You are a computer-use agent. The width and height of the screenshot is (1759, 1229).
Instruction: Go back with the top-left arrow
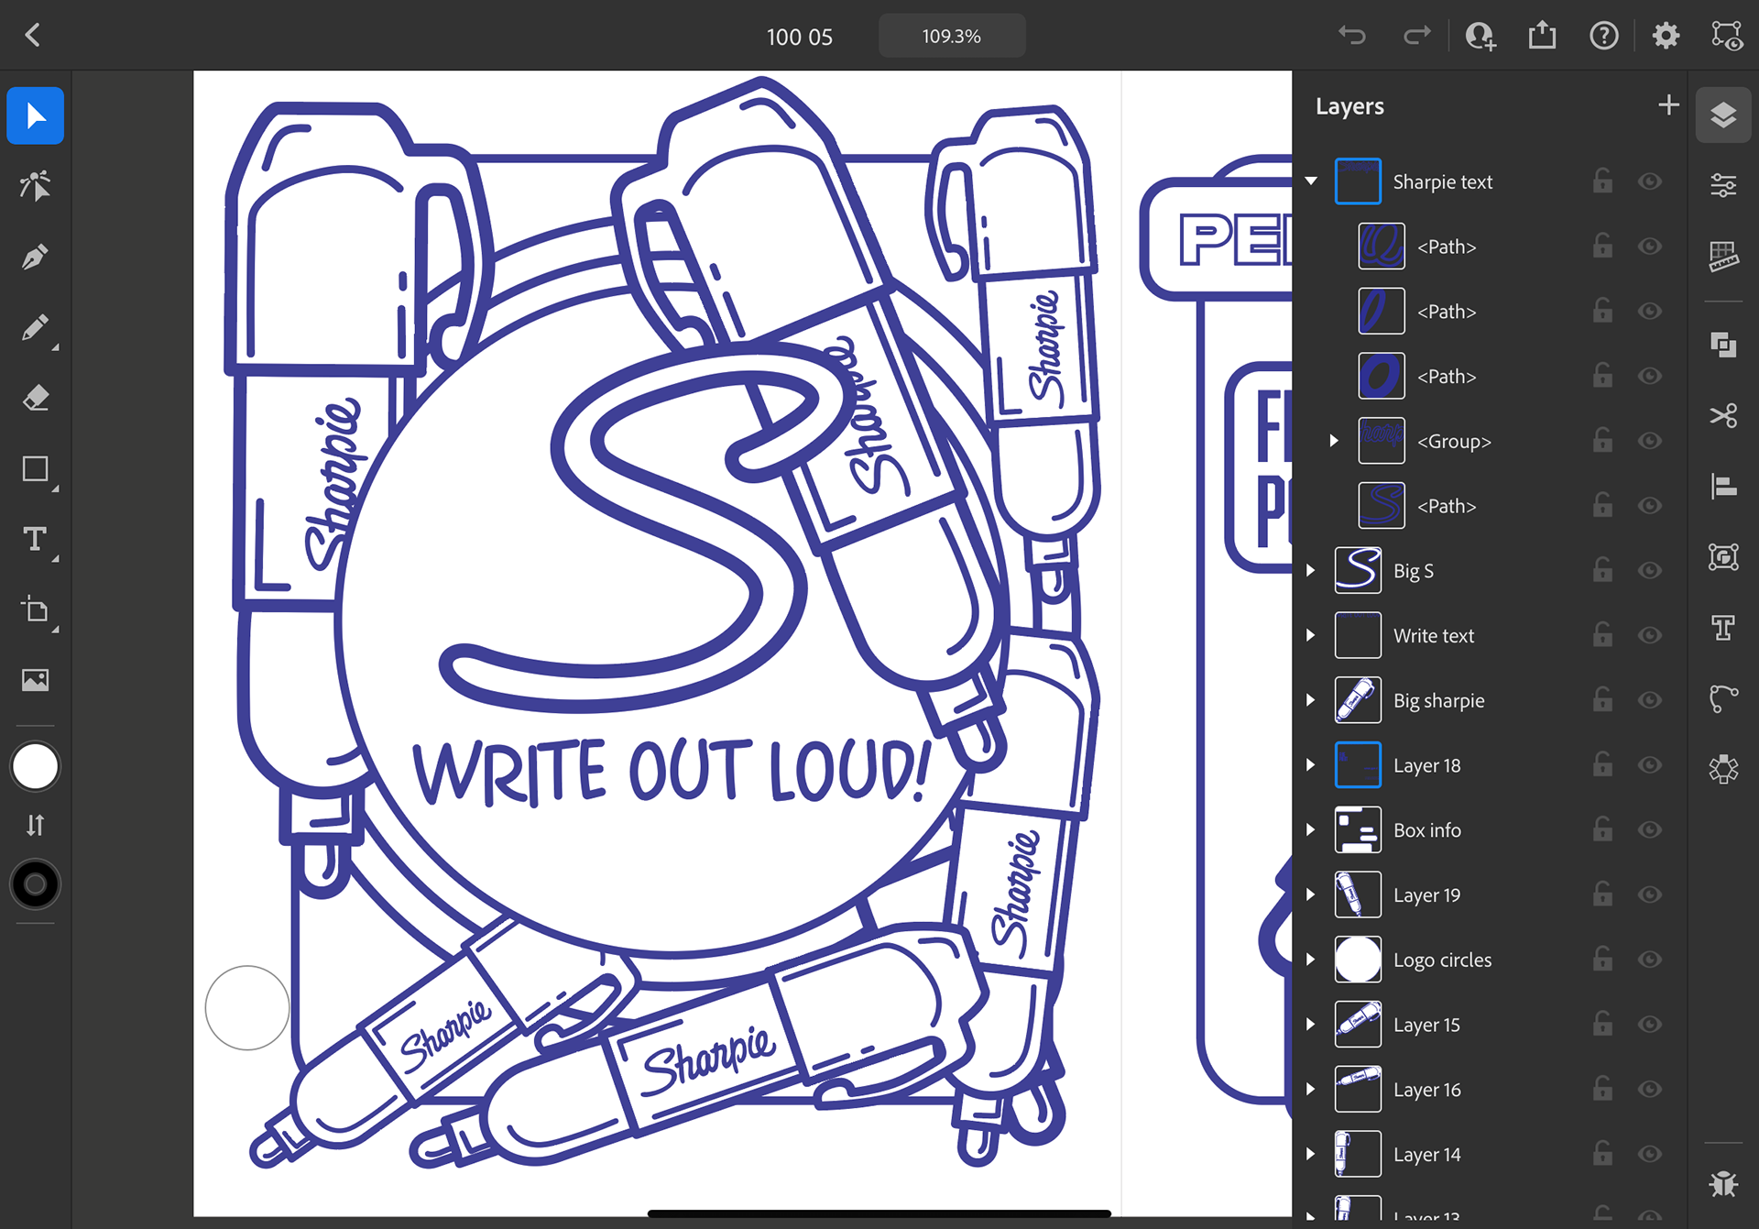coord(33,36)
